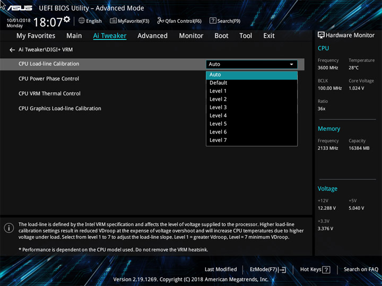Click the ASUS logo
The height and width of the screenshot is (286, 382).
coord(19,8)
